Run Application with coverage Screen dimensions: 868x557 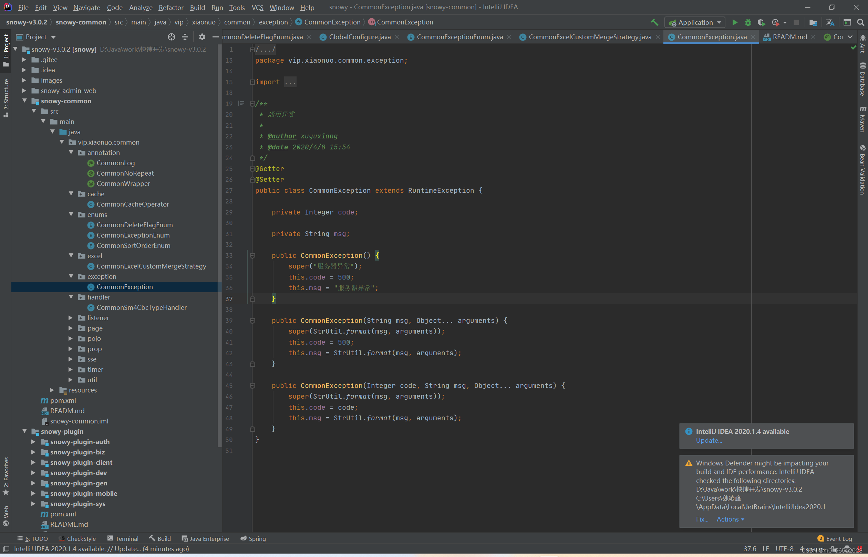click(761, 22)
